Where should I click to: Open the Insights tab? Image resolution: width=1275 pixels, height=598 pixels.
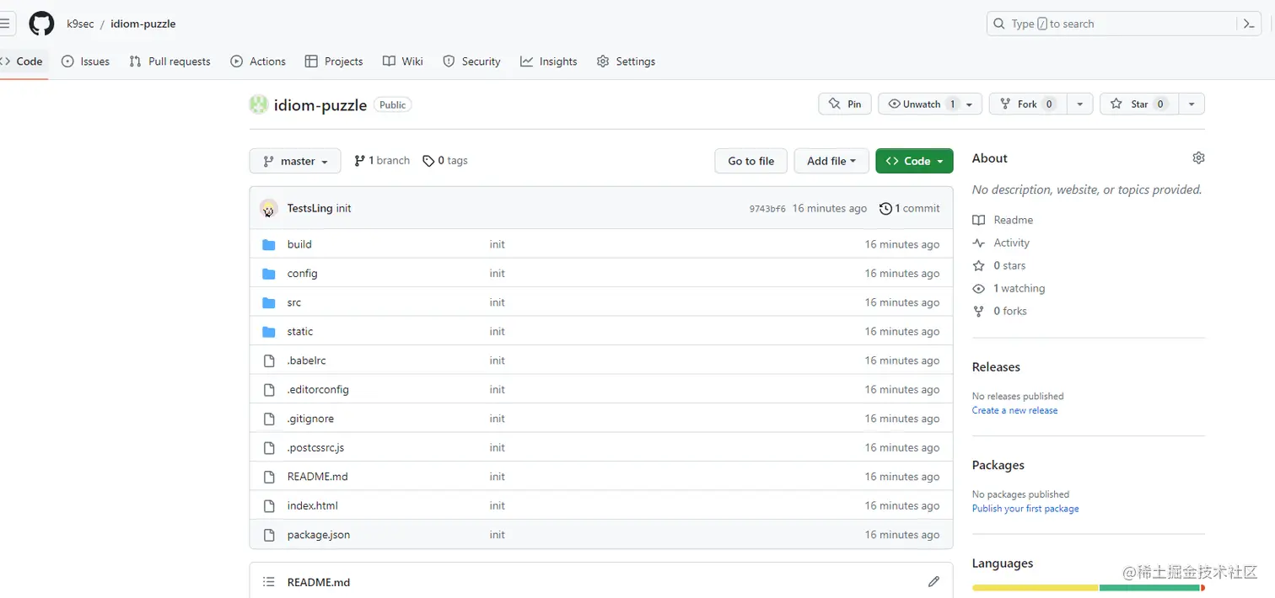pos(549,61)
